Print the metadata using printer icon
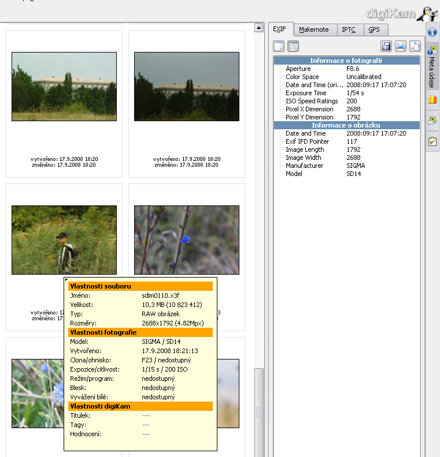This screenshot has height=457, width=440. [x=401, y=46]
